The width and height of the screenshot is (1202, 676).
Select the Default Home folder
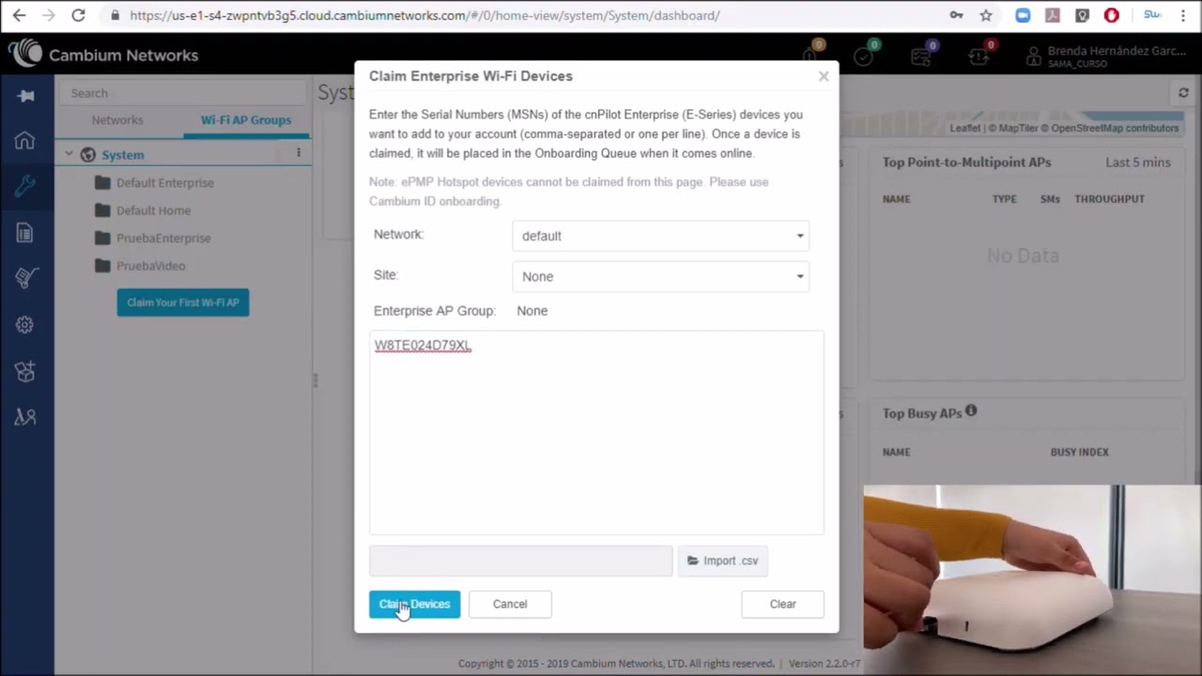pos(143,210)
